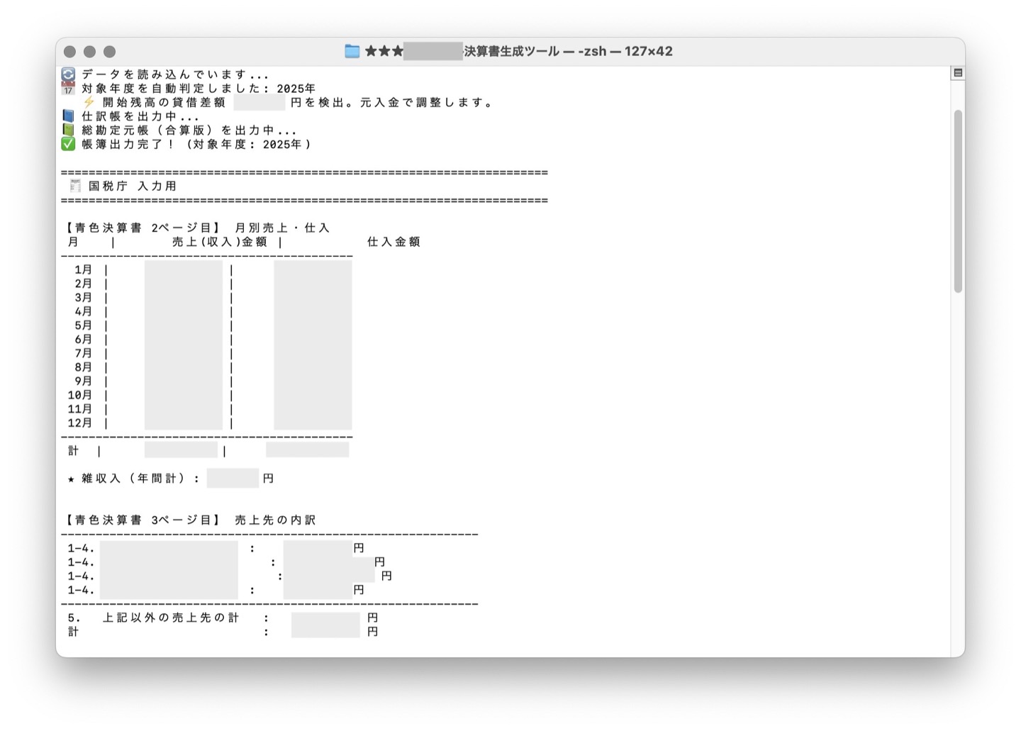Click the 1月 row label in the table
This screenshot has width=1021, height=731.
tap(84, 269)
